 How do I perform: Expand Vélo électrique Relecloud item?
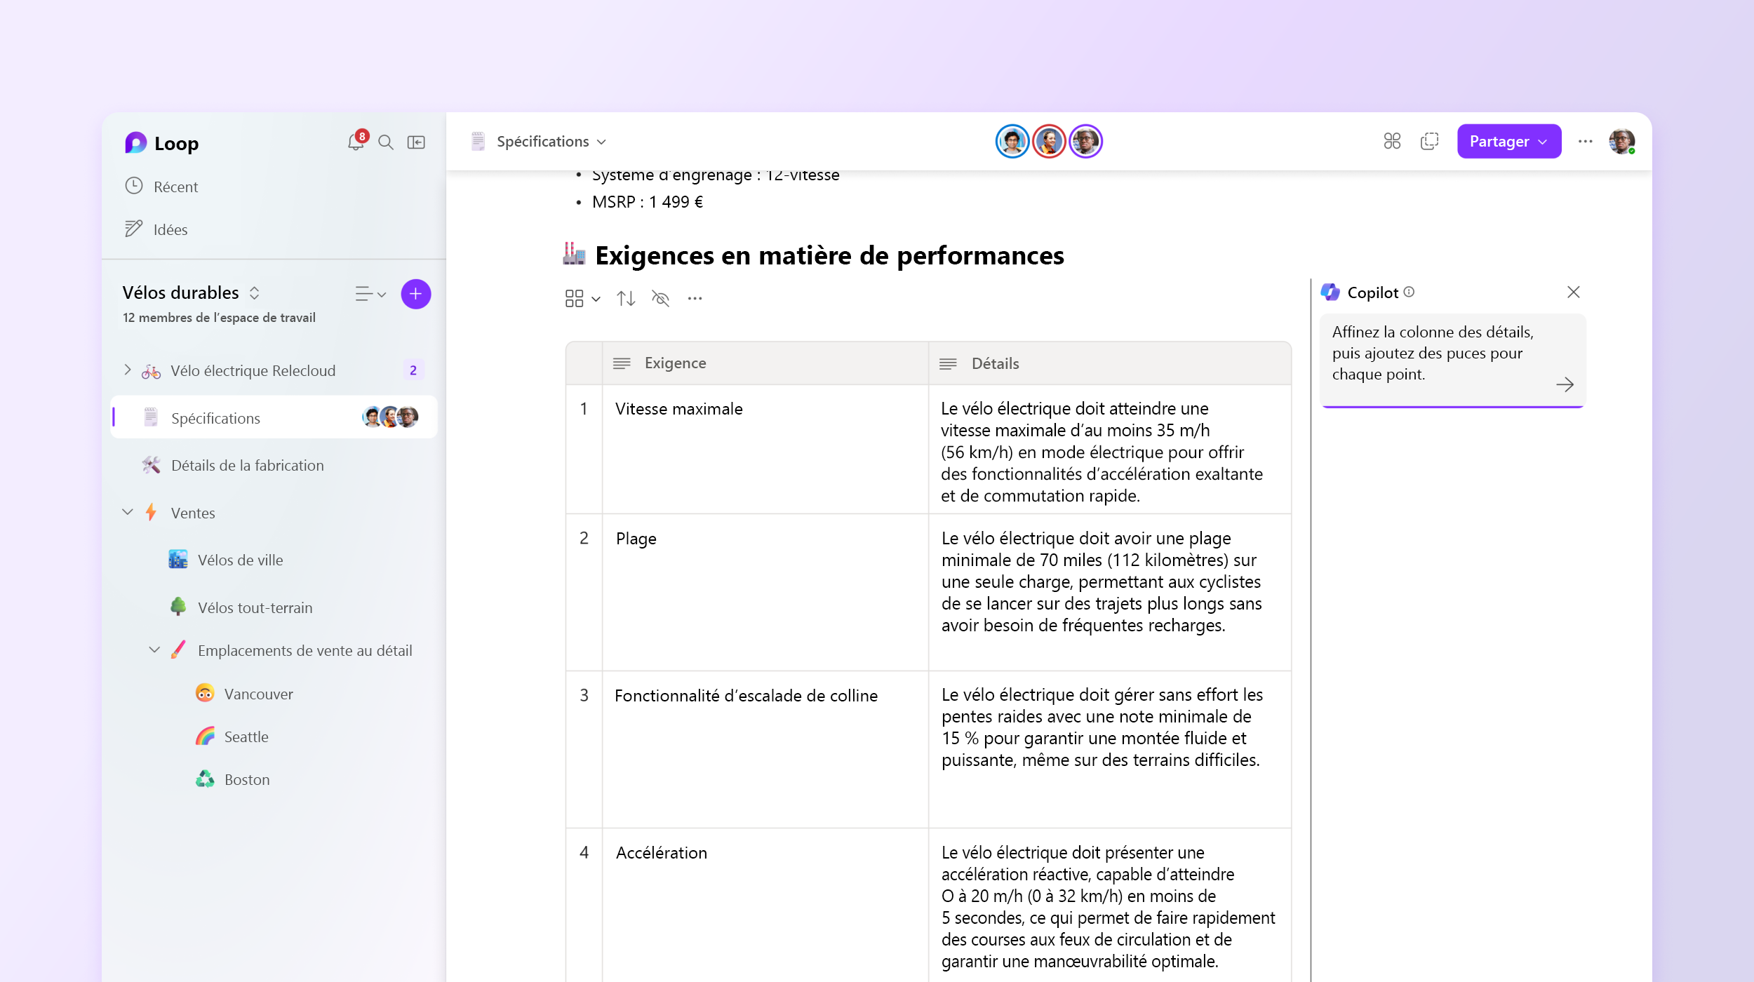click(128, 370)
